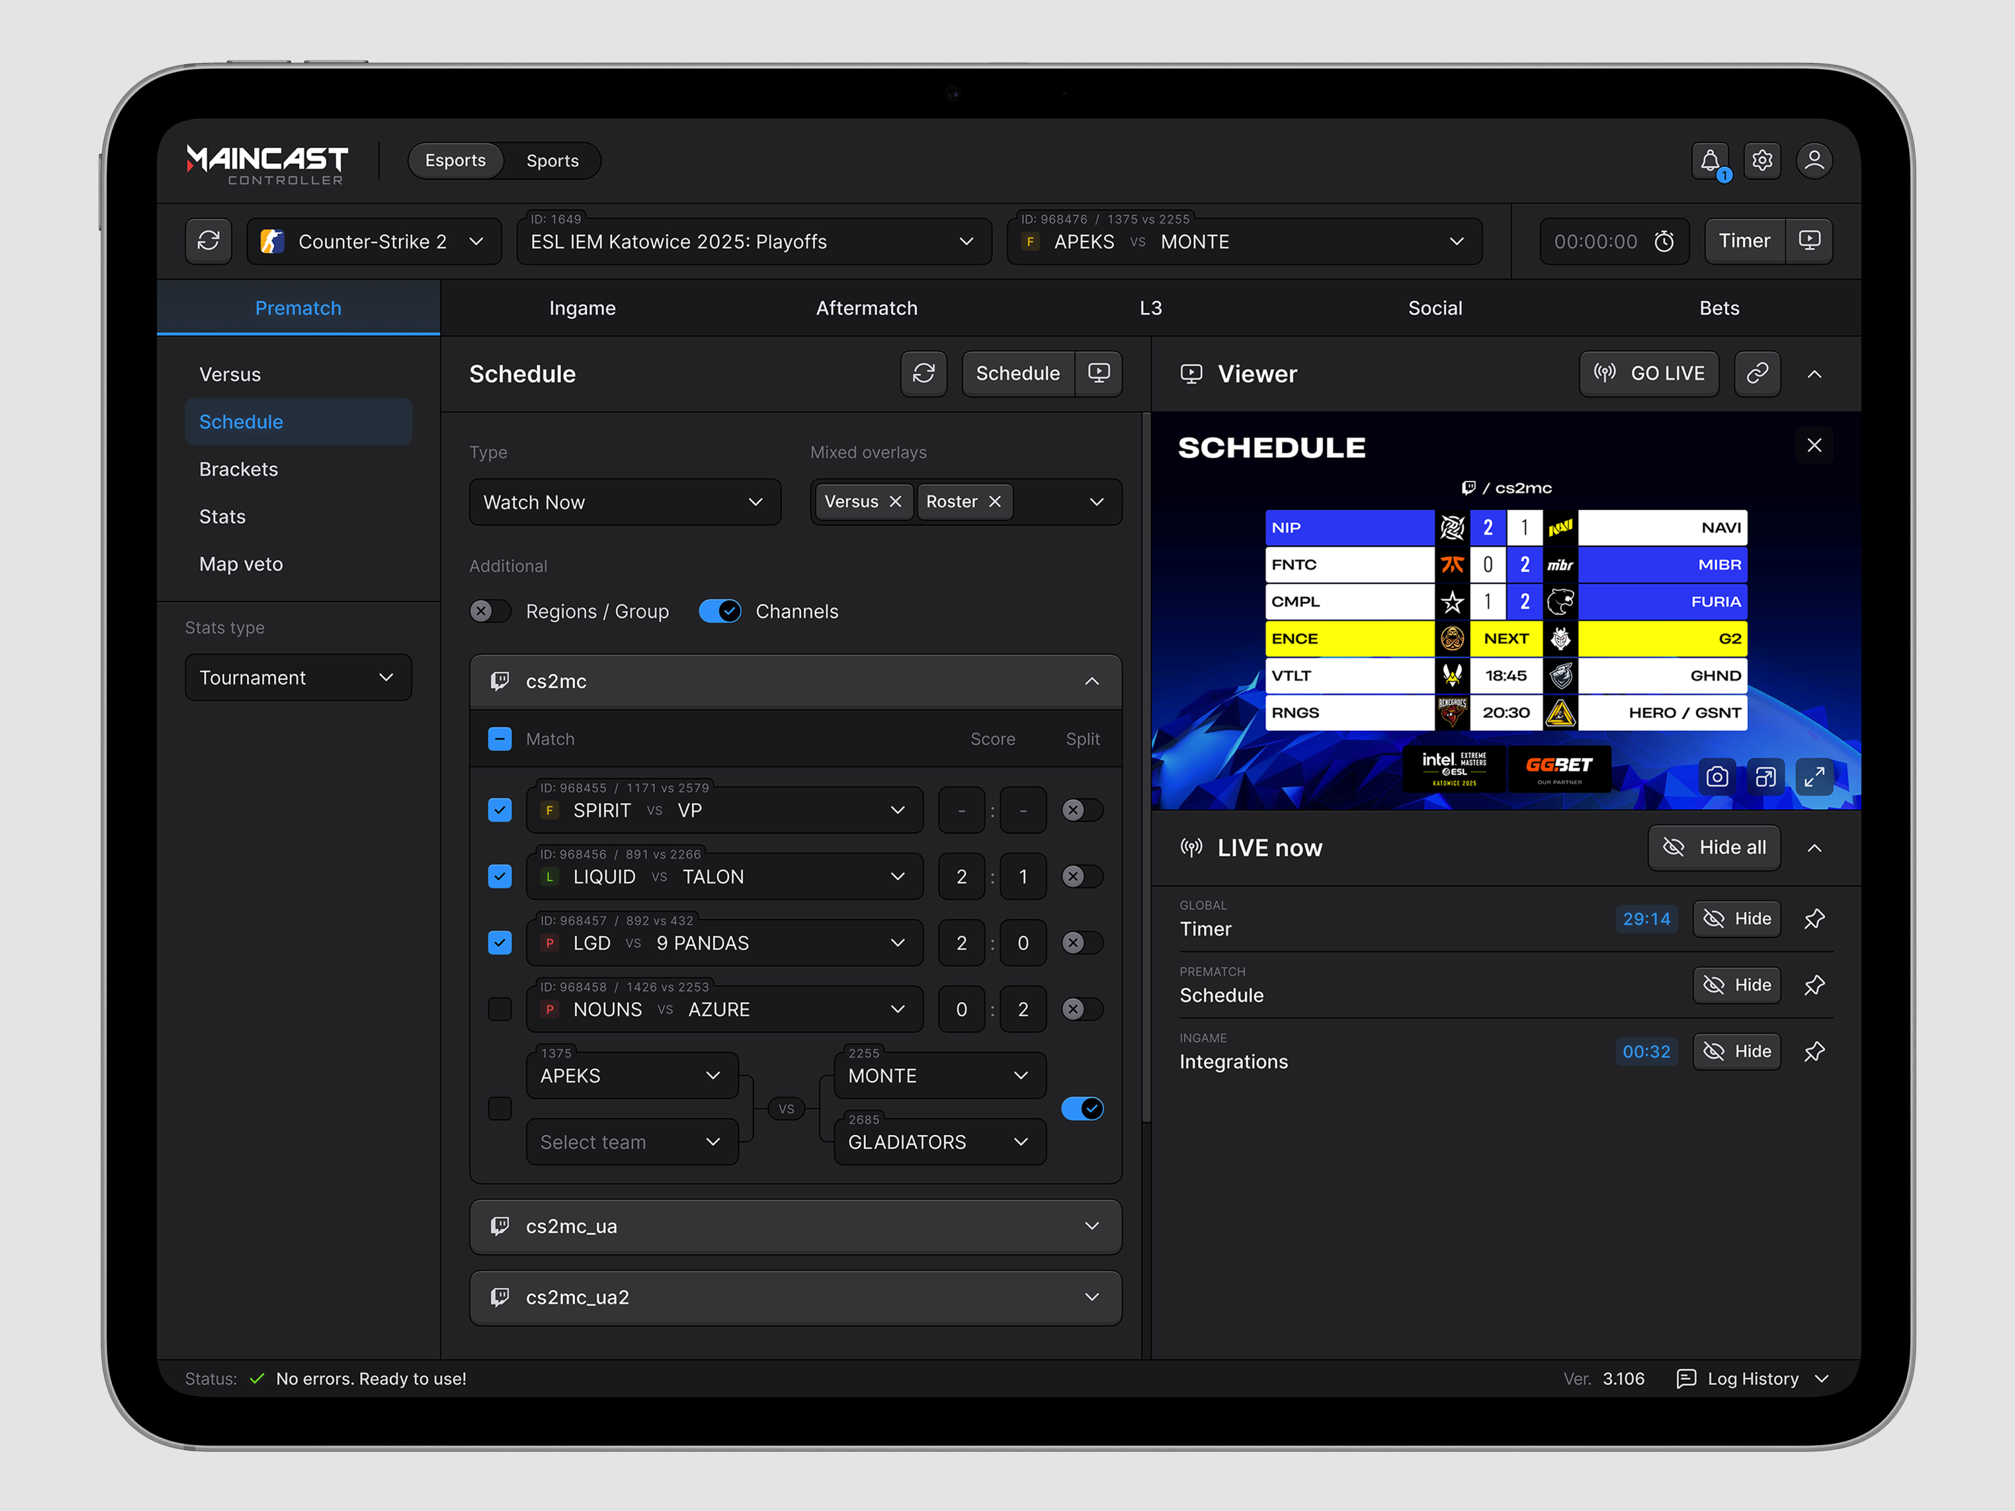
Task: Uncheck the SPIRIT vs VP match
Action: tap(500, 810)
